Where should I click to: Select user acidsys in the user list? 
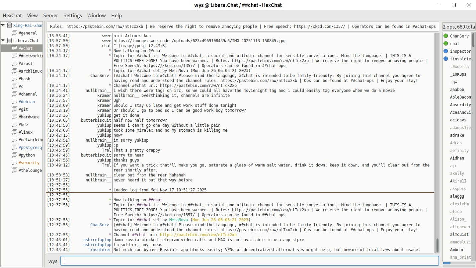tap(458, 120)
